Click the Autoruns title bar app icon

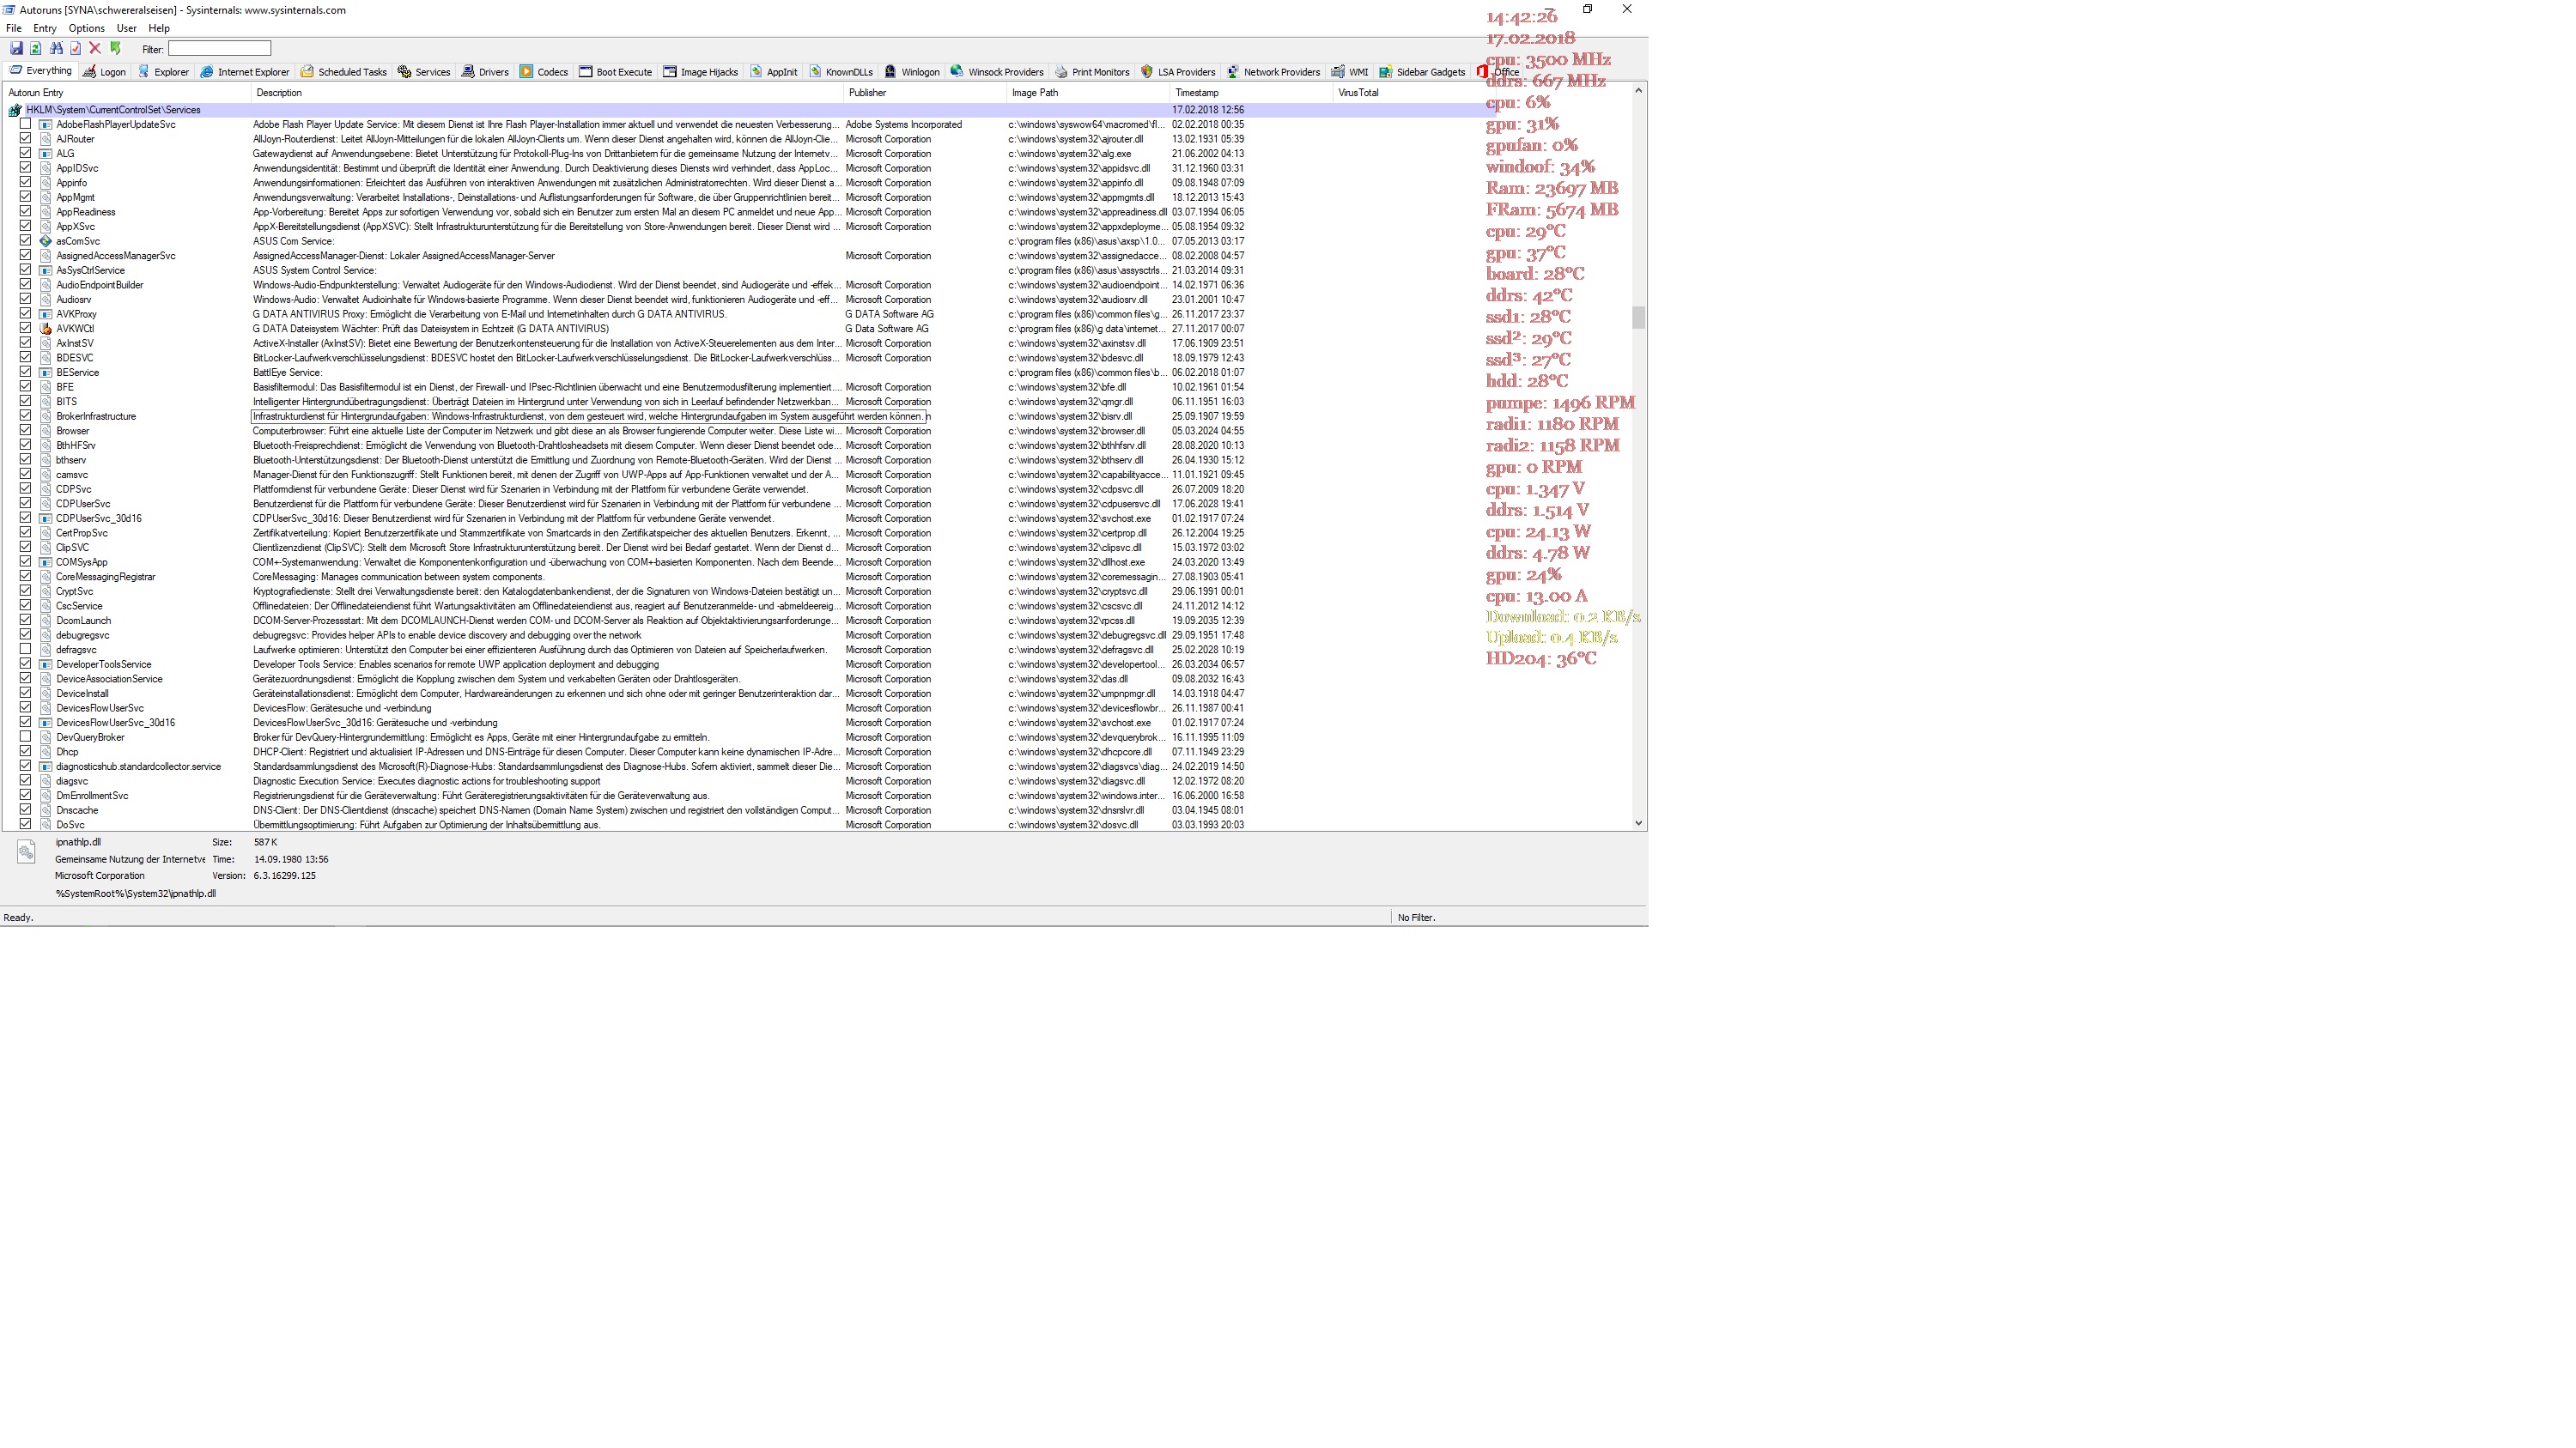8,10
